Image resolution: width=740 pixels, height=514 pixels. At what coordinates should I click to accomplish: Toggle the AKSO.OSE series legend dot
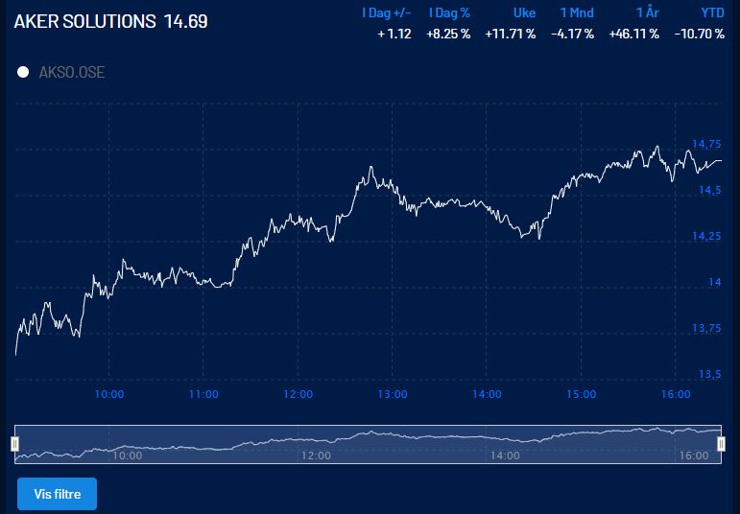[23, 72]
